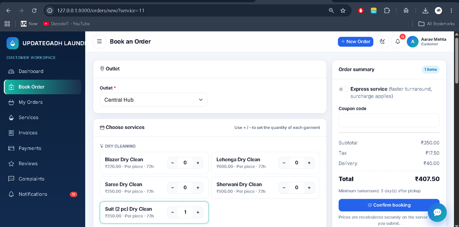Image resolution: width=459 pixels, height=227 pixels.
Task: Open the DecodeIT - YouTube bookmark
Action: pyautogui.click(x=66, y=24)
